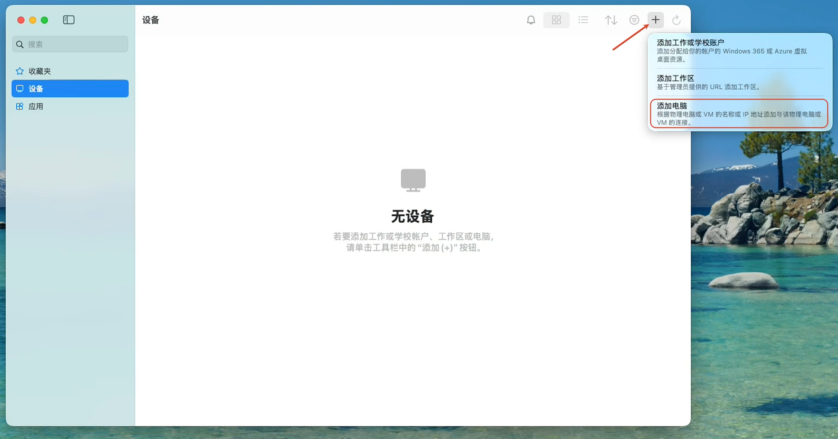Switch to list view layout
Screen dimensions: 838x439
click(x=583, y=20)
